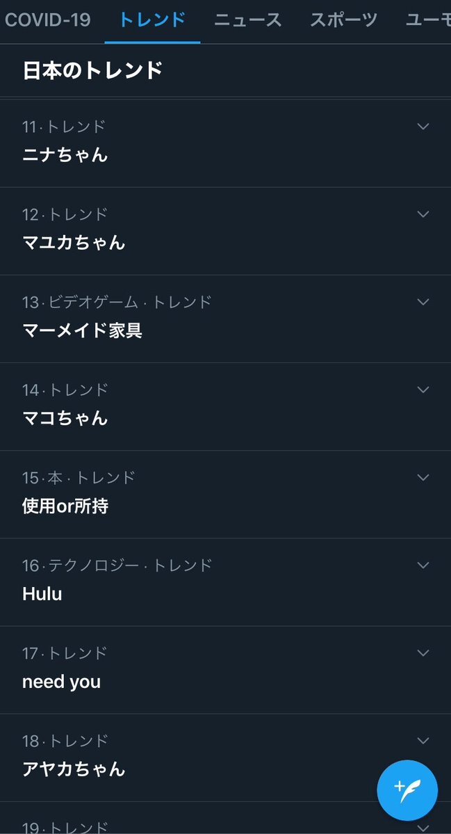Open the アヤカちゃん trending topic
Image resolution: width=451 pixels, height=834 pixels.
coord(225,758)
